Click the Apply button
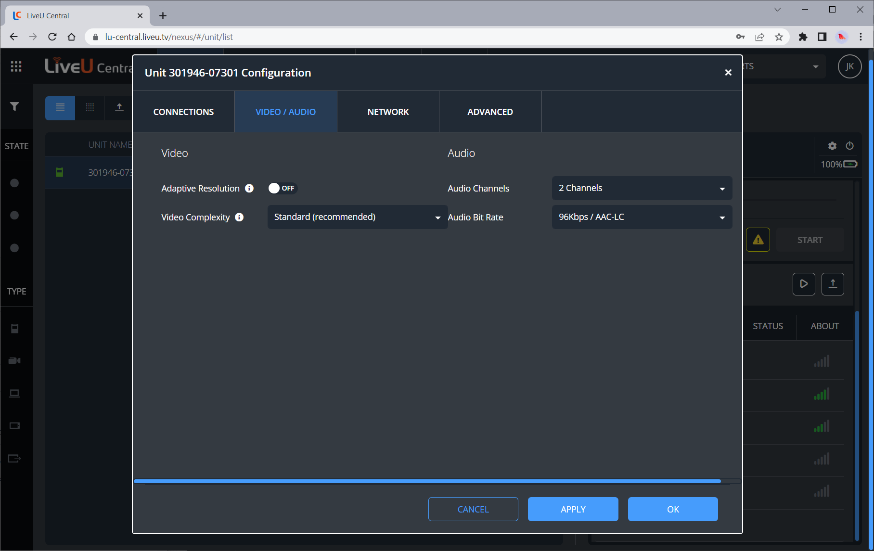This screenshot has height=551, width=874. pyautogui.click(x=573, y=509)
